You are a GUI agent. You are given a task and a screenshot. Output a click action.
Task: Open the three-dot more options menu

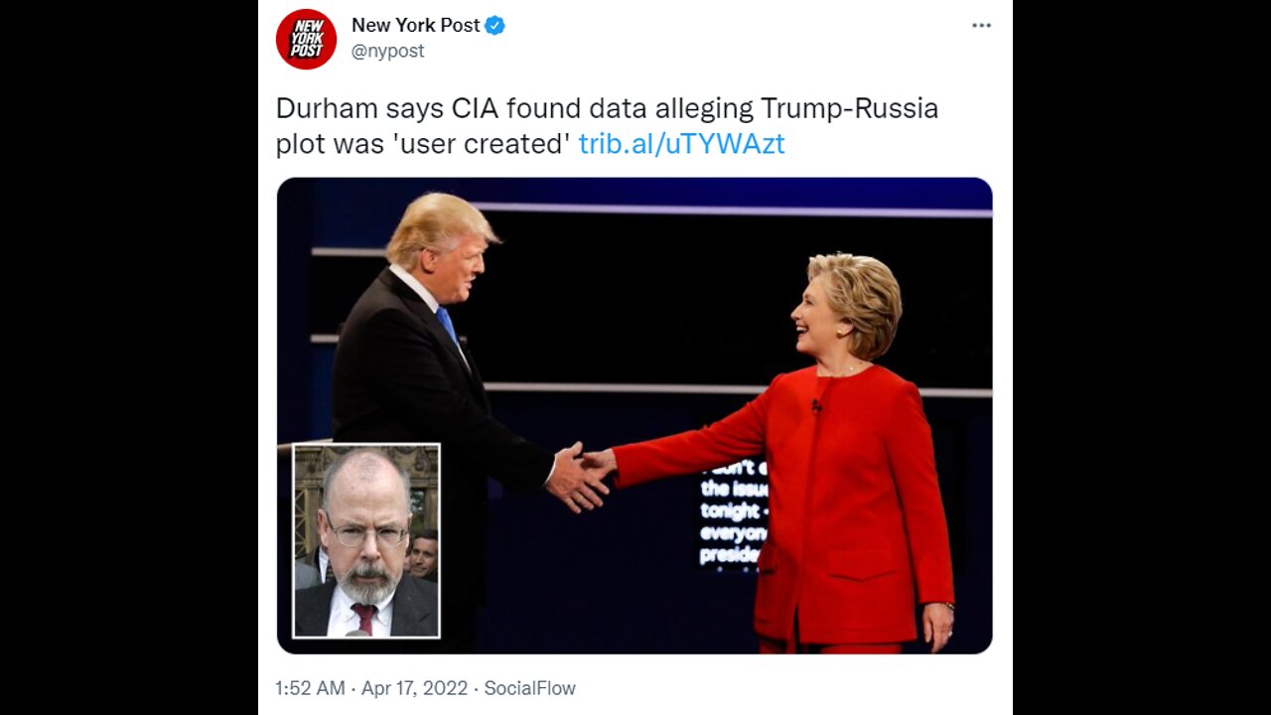981,26
